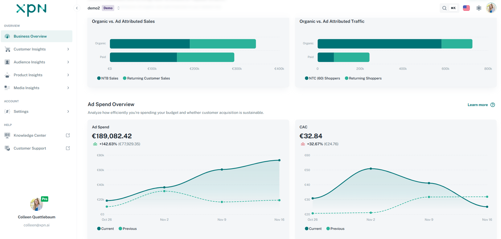This screenshot has height=239, width=501.
Task: Toggle Returning Shoppers legend series
Action: tap(363, 78)
